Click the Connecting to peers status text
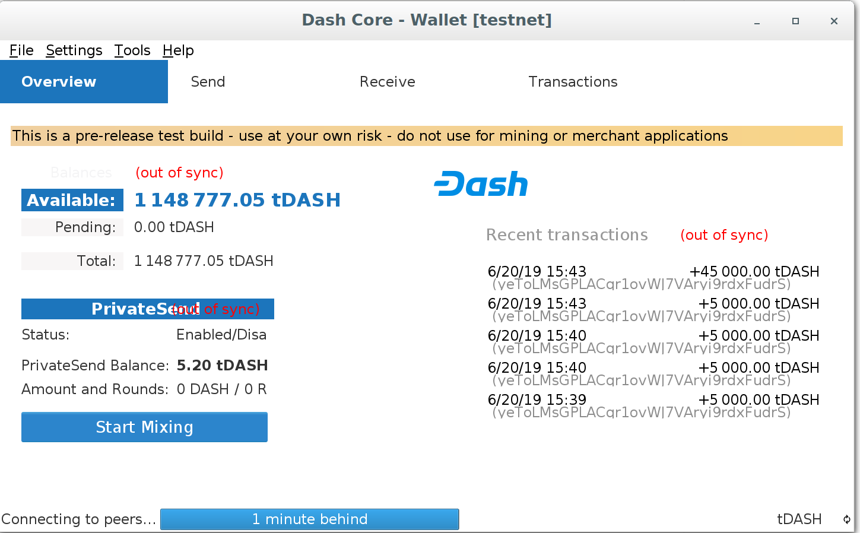 coord(78,519)
